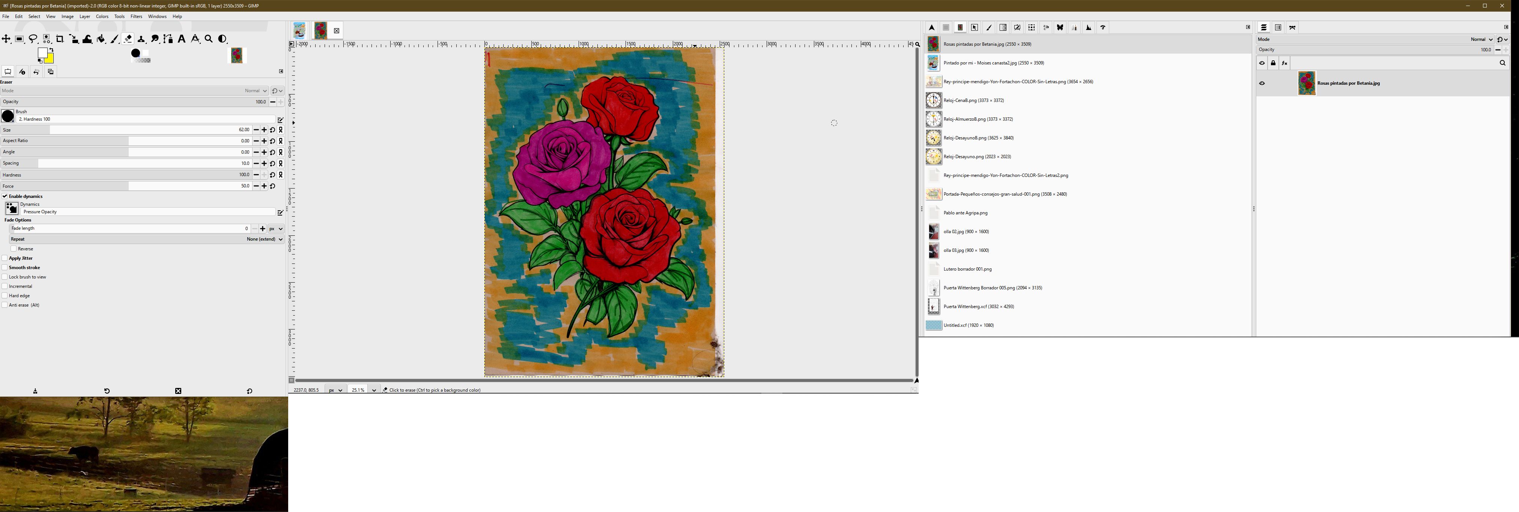Select the Paintbrush tool
Image resolution: width=1519 pixels, height=512 pixels.
[x=115, y=39]
